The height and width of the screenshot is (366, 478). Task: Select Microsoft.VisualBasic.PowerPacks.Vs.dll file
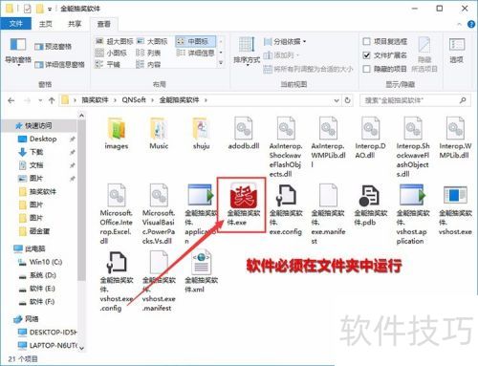(x=159, y=214)
